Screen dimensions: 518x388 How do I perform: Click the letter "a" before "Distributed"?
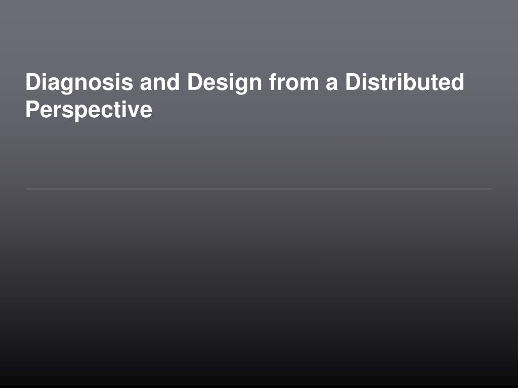coord(332,84)
